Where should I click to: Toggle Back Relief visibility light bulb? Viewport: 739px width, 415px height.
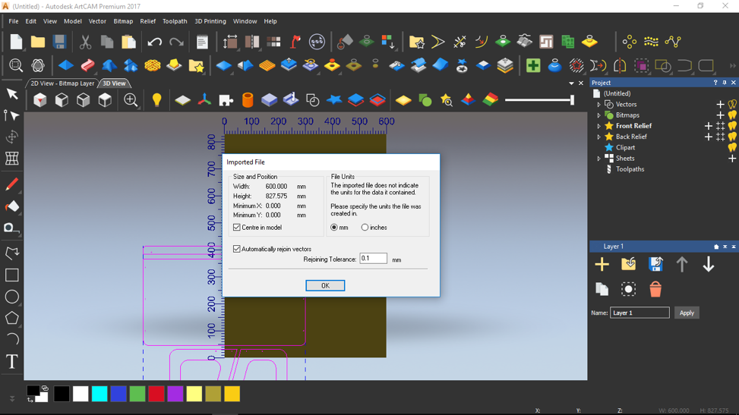pyautogui.click(x=732, y=137)
